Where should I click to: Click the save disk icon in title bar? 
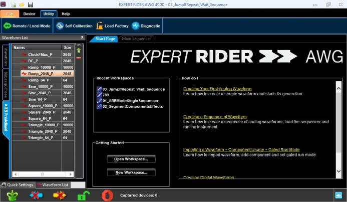tap(31, 5)
